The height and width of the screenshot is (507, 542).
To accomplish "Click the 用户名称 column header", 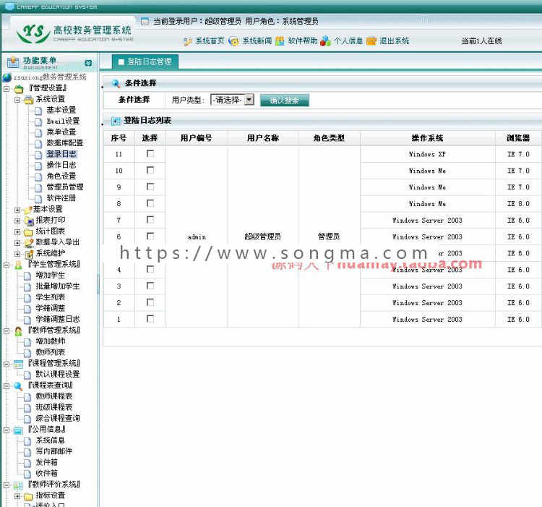I will pyautogui.click(x=263, y=138).
